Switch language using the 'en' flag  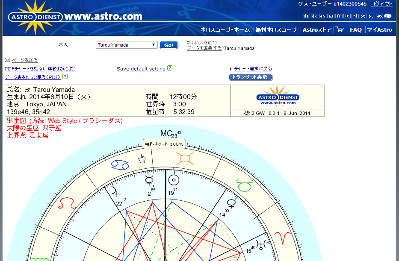click(x=323, y=16)
